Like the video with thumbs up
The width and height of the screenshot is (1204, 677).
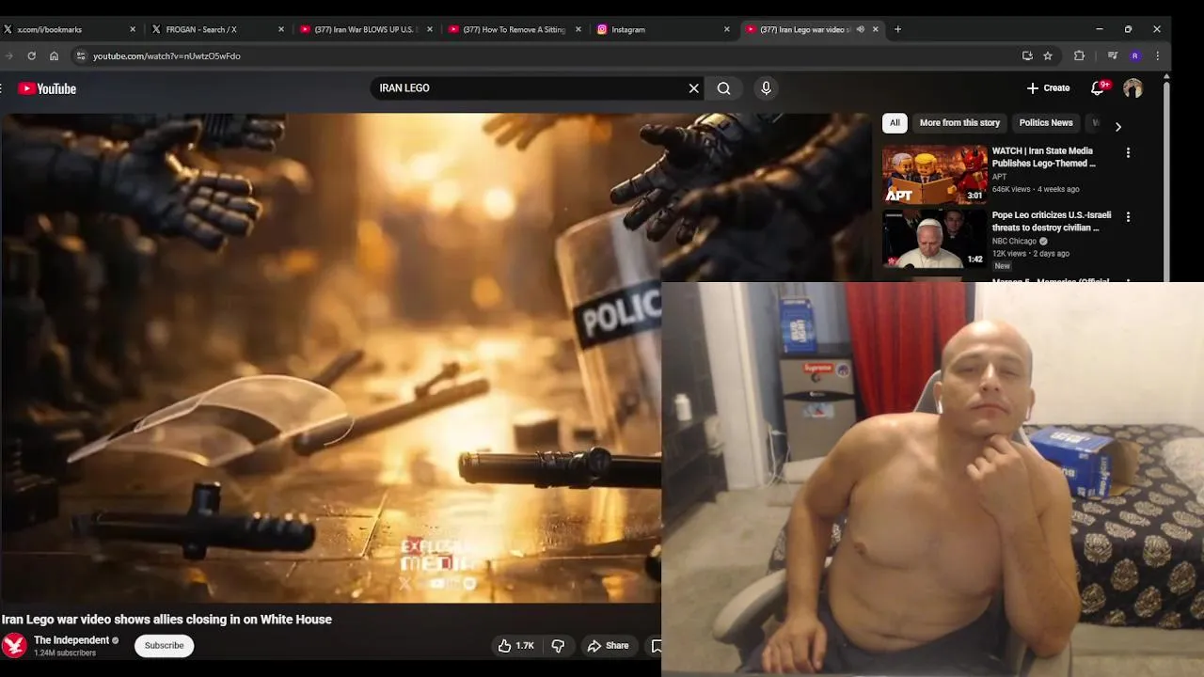click(515, 646)
